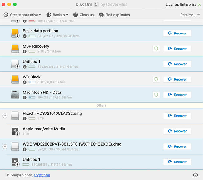Image resolution: width=203 pixels, height=180 pixels.
Task: Collapse the WDC WD3200BPVT dmg entry
Action: (x=5, y=146)
